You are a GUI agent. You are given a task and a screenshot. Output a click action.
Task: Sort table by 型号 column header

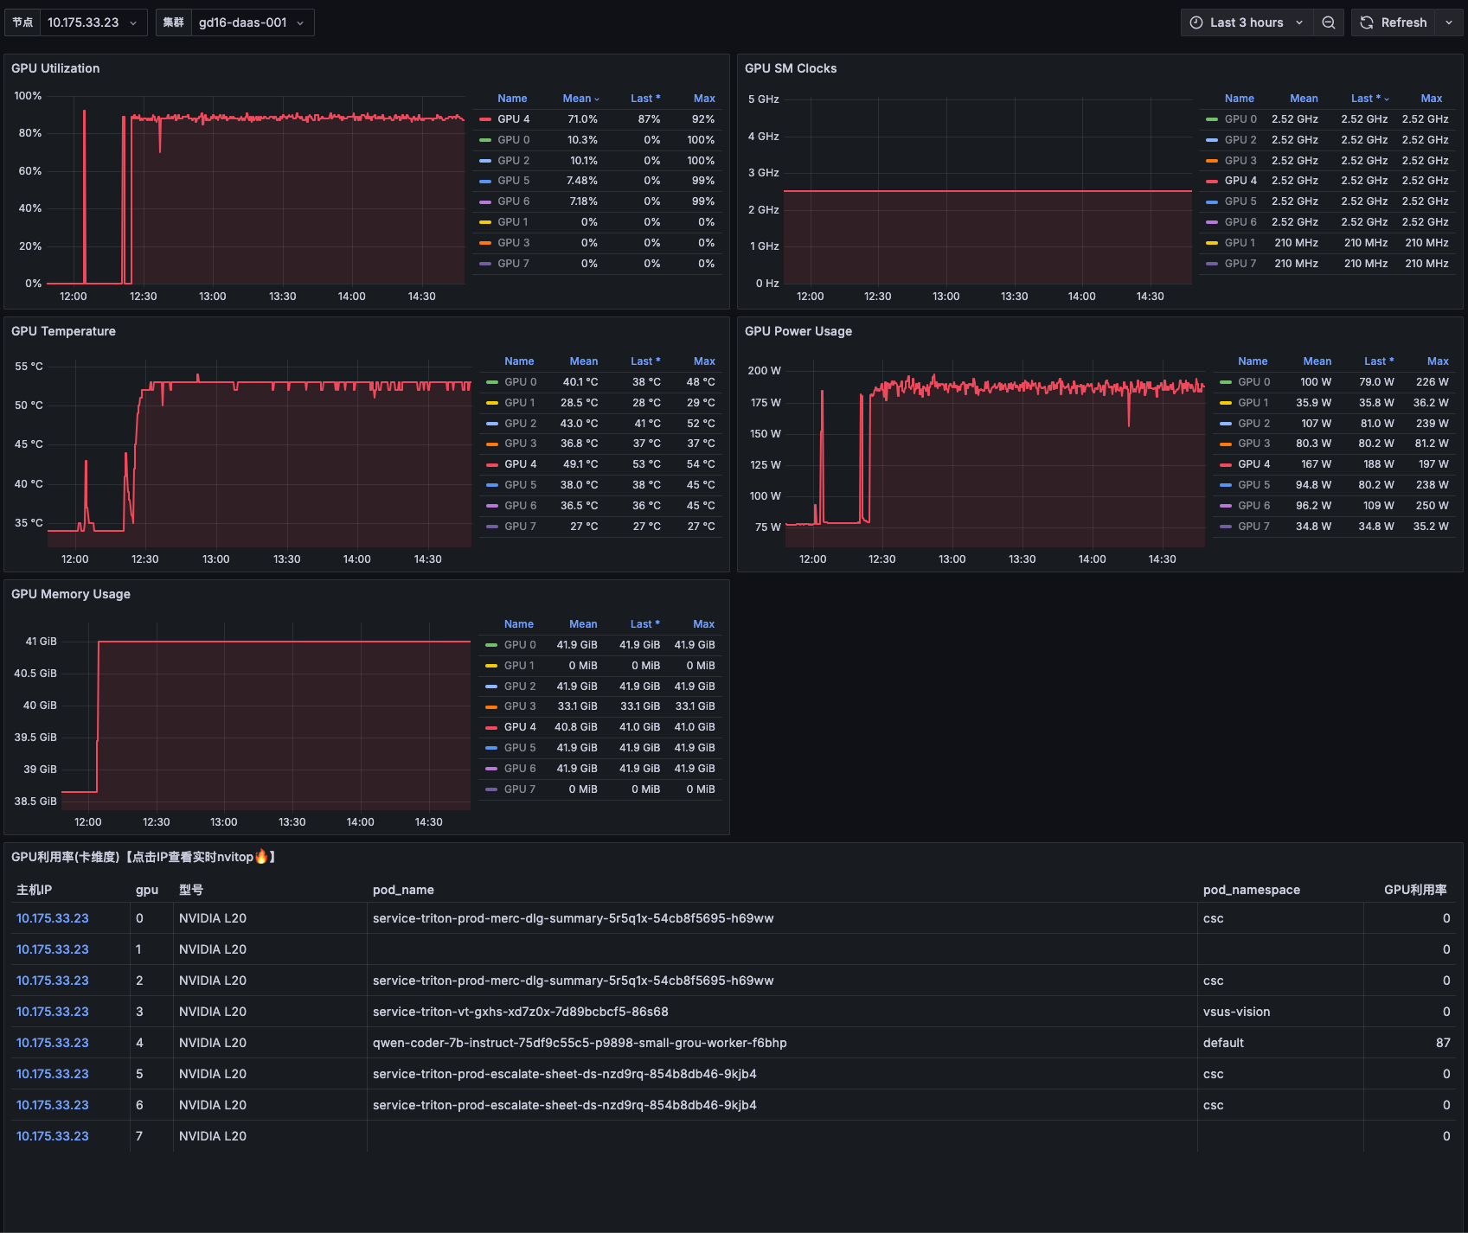point(191,890)
